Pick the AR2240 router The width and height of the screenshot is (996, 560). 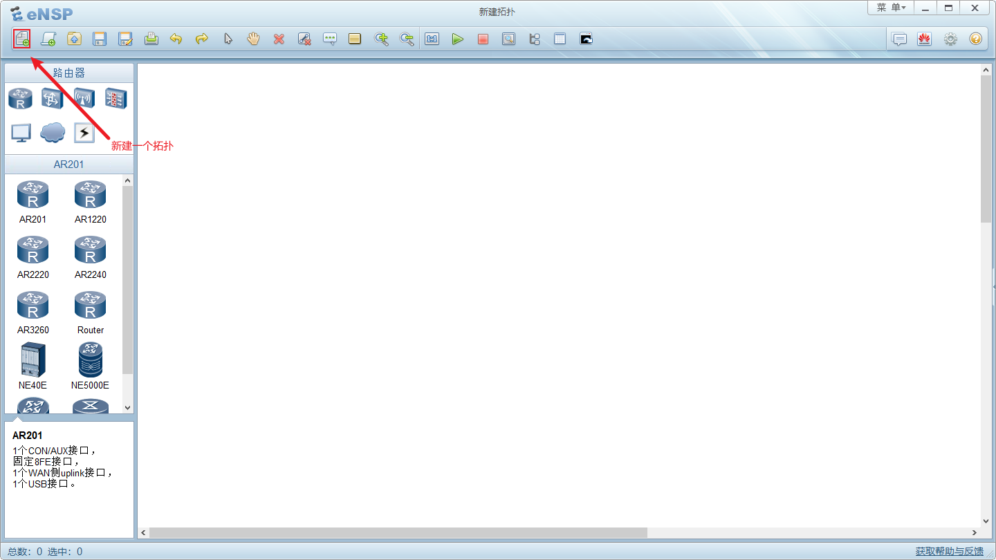91,256
